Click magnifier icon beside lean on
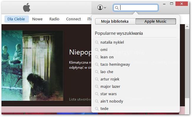Viewport: 192px width, 117px height. [97, 57]
